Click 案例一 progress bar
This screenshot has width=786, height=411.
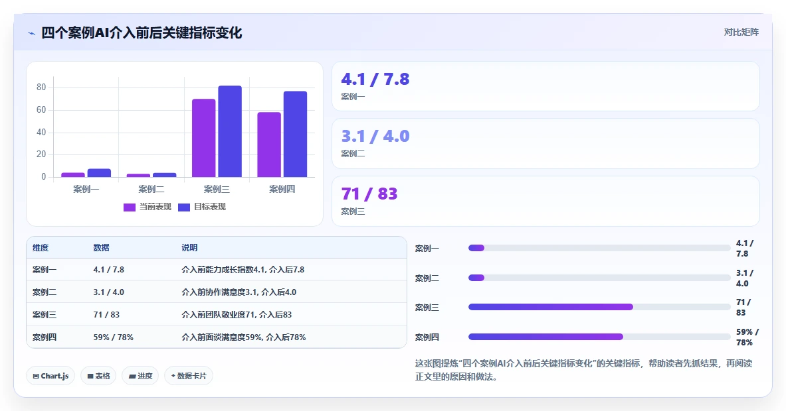(599, 248)
